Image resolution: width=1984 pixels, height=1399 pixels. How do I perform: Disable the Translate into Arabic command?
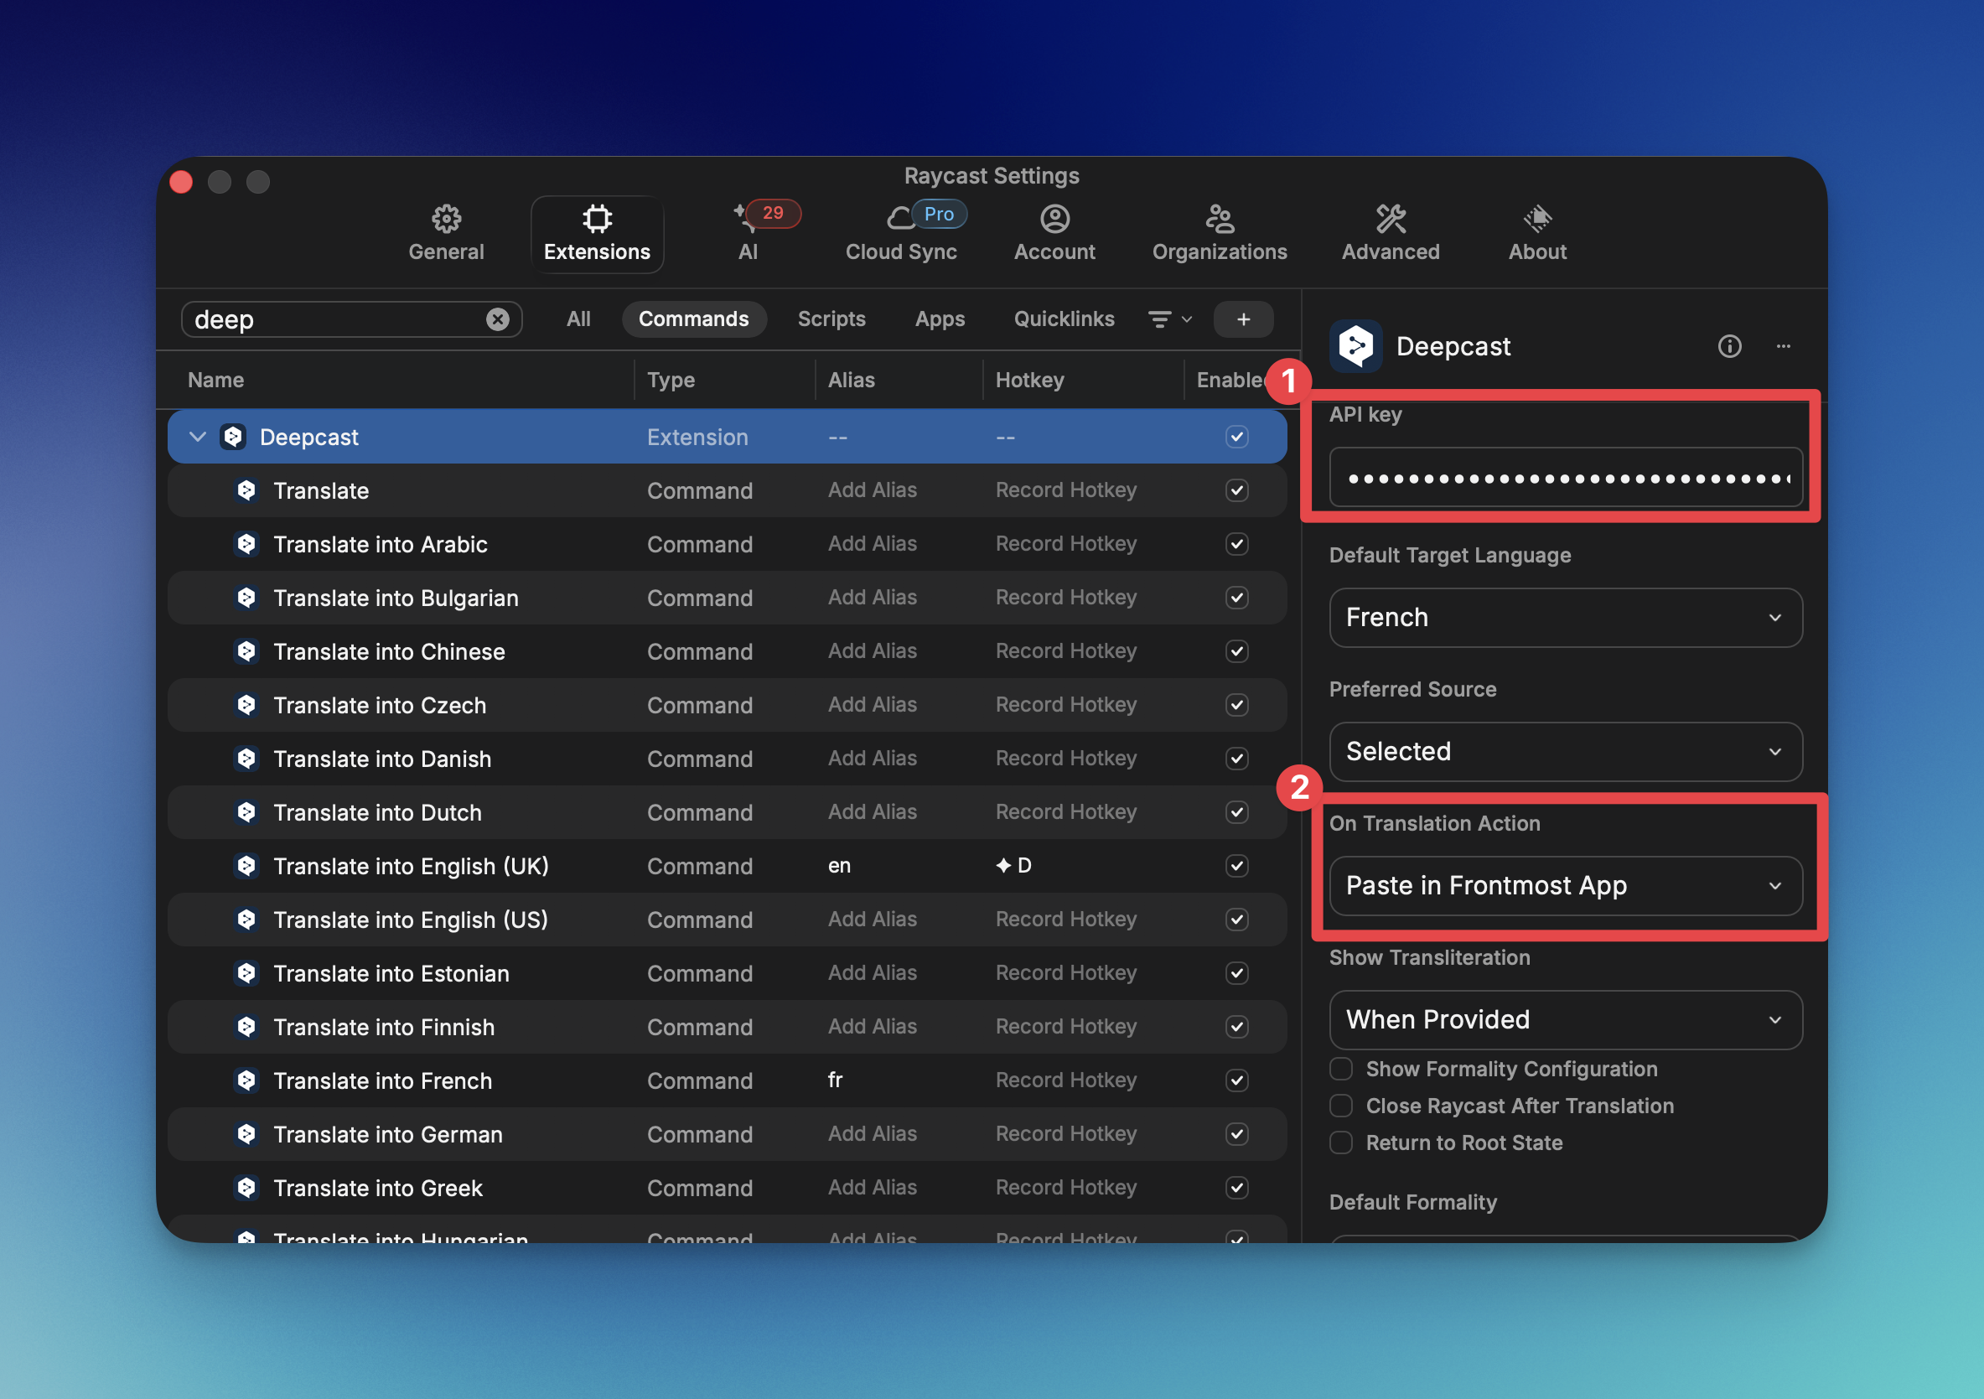[x=1236, y=544]
